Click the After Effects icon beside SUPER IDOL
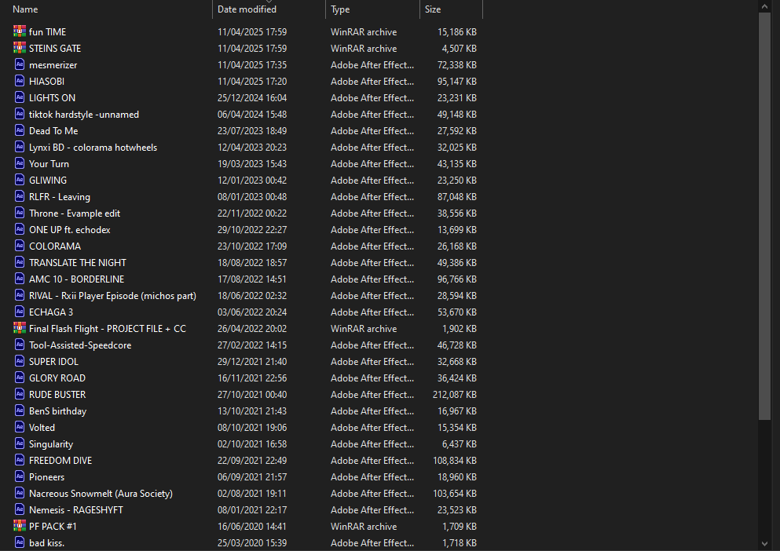Image resolution: width=780 pixels, height=551 pixels. [x=20, y=360]
